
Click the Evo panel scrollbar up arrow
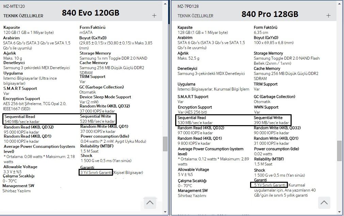click(x=165, y=4)
